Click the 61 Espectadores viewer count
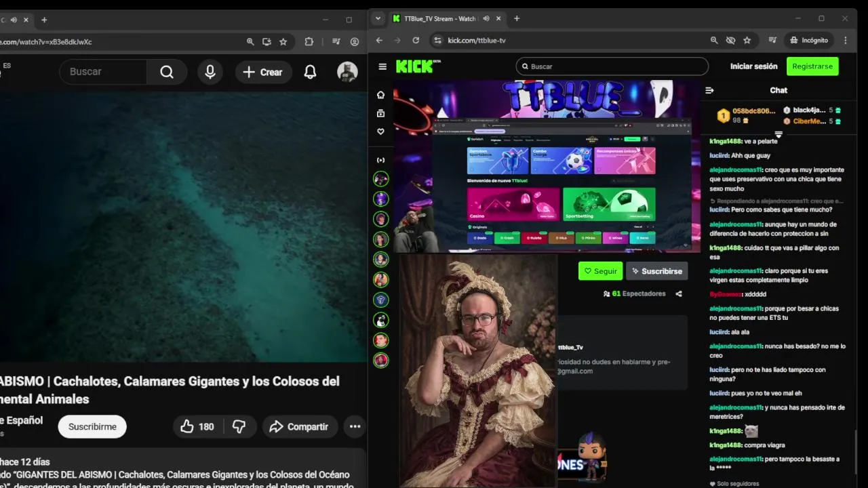 coord(634,293)
